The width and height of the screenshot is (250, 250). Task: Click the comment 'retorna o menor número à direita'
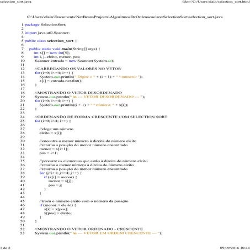[86, 165]
